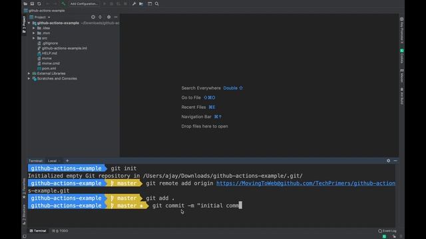Open terminal panel gear settings

[388, 161]
